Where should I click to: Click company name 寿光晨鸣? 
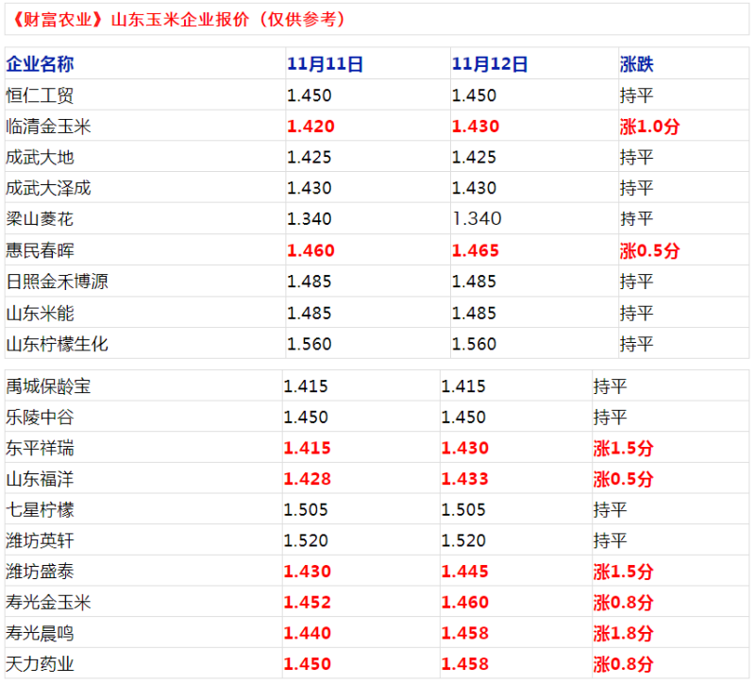(40, 633)
